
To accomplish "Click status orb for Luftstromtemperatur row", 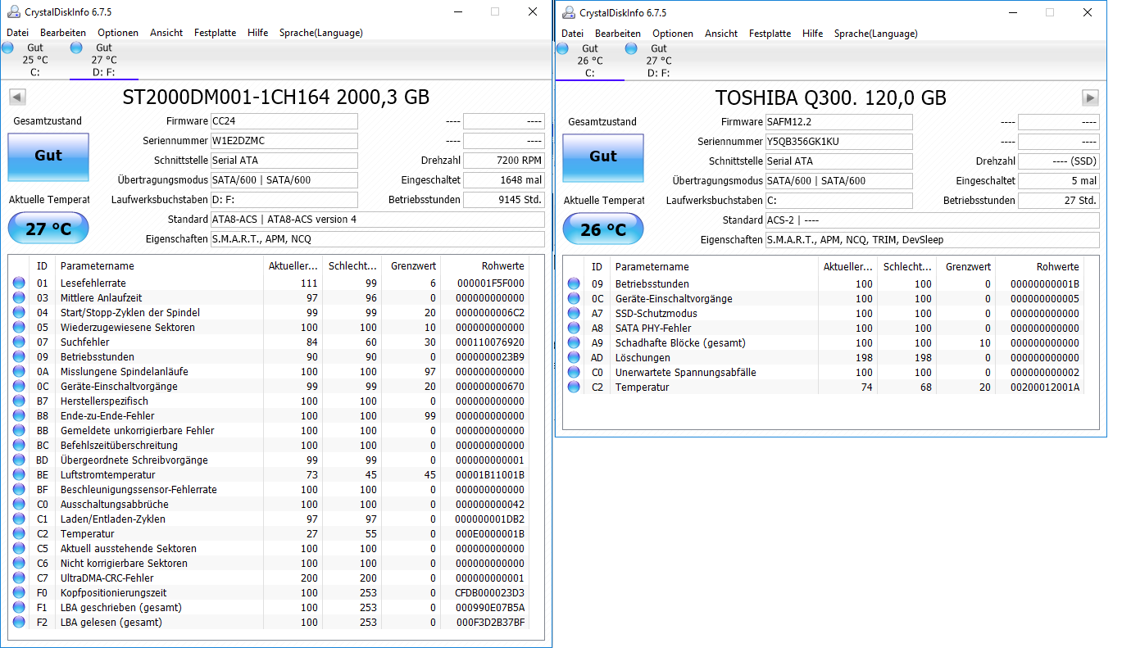I will click(x=19, y=475).
